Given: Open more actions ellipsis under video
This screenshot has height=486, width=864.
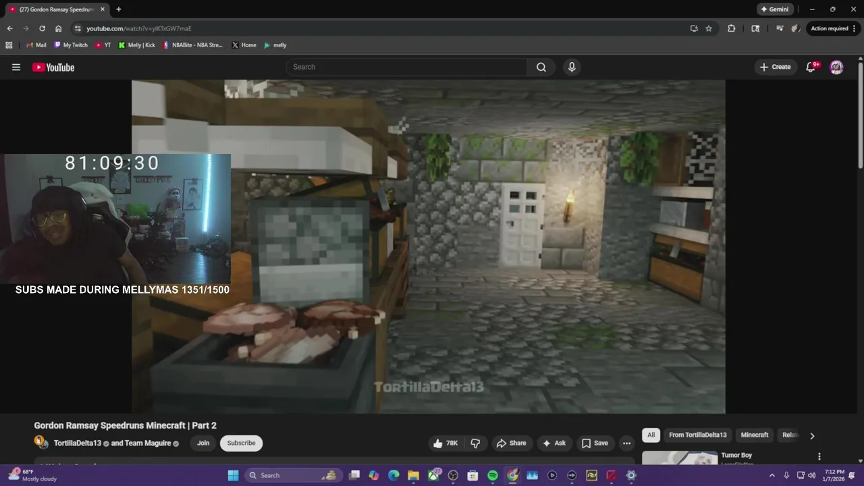Looking at the screenshot, I should (x=626, y=443).
